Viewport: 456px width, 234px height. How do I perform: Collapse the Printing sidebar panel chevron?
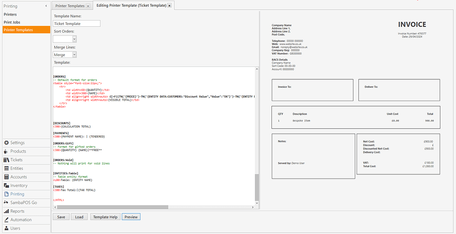[x=46, y=6]
